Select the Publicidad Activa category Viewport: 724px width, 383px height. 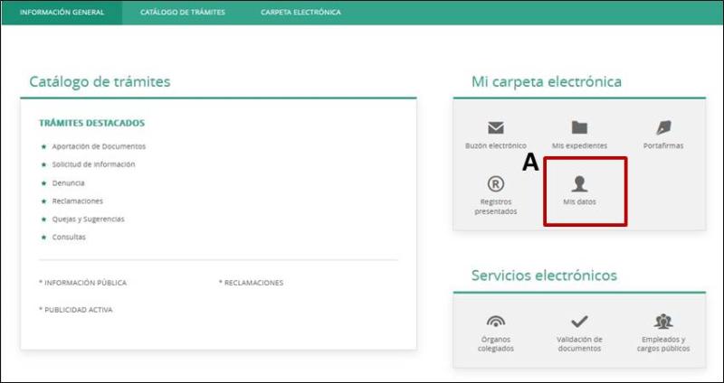78,309
